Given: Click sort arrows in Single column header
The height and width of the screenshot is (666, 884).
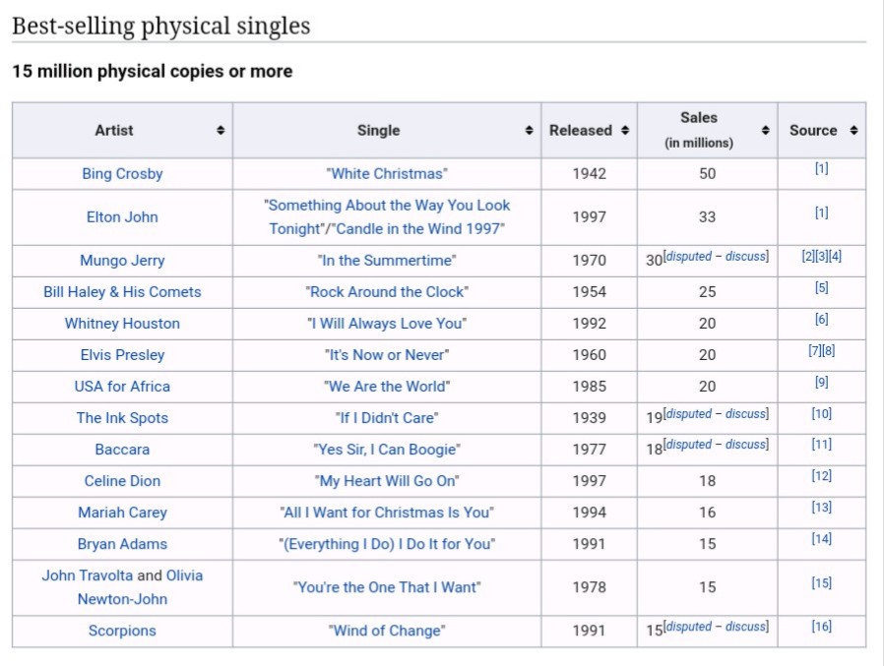Looking at the screenshot, I should [x=529, y=130].
